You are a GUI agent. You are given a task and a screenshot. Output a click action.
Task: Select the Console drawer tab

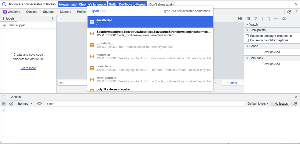pos(15,97)
